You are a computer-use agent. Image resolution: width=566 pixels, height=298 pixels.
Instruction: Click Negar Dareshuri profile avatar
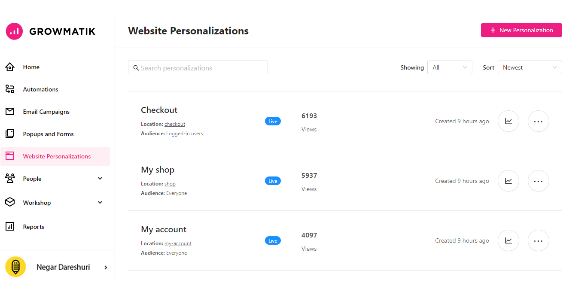coord(15,267)
